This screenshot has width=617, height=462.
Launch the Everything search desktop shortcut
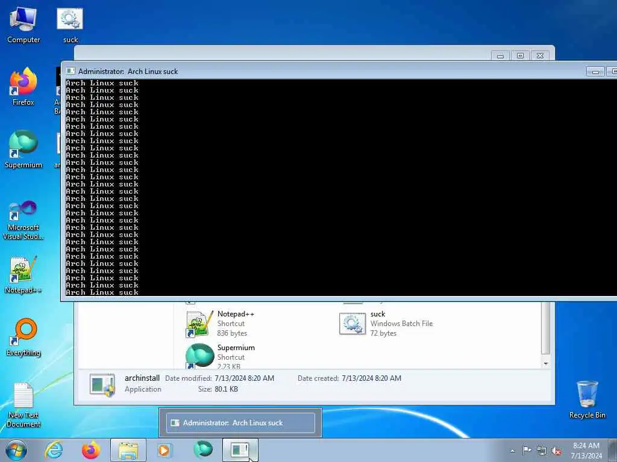(23, 338)
